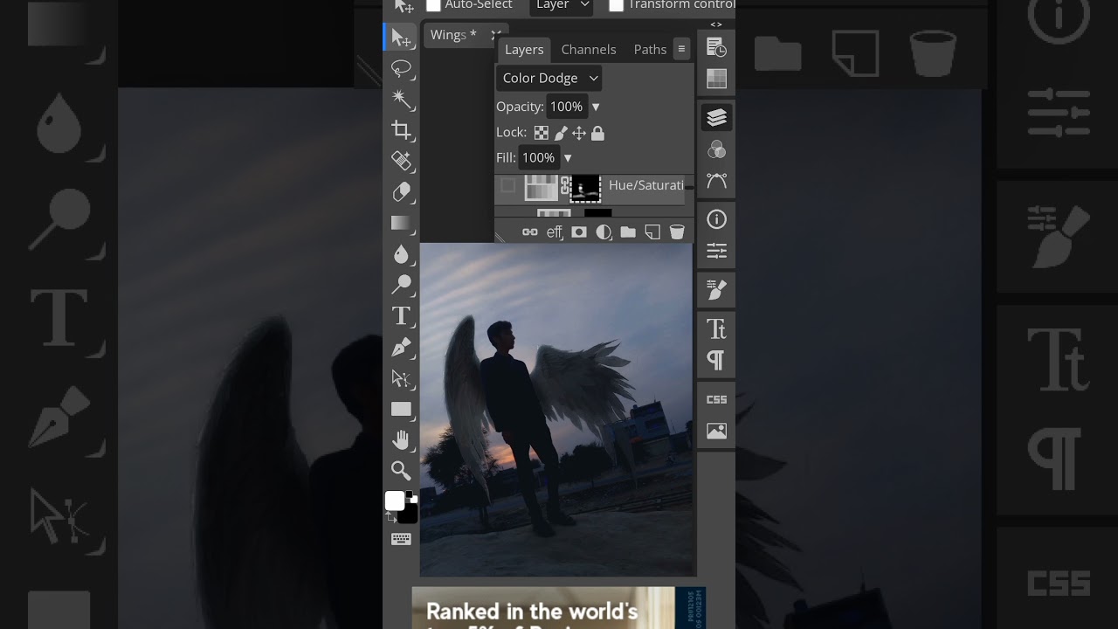Select the Blur tool droplet

point(402,253)
